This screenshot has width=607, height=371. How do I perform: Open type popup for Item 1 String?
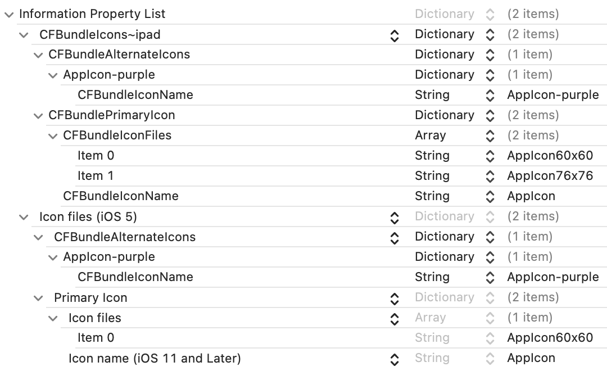(490, 177)
